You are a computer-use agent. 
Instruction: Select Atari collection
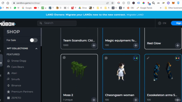coord(12,73)
